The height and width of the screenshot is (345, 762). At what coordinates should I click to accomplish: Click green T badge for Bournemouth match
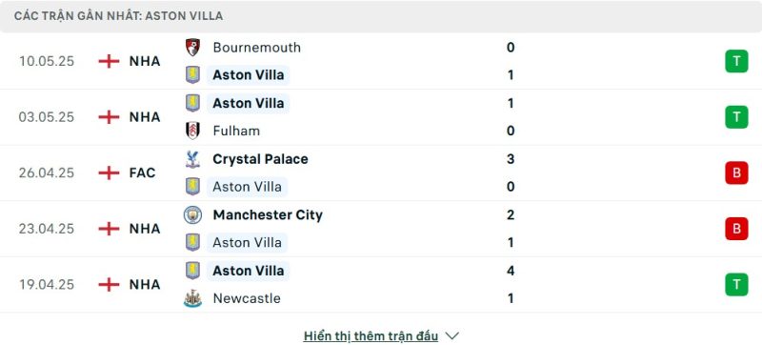point(736,61)
